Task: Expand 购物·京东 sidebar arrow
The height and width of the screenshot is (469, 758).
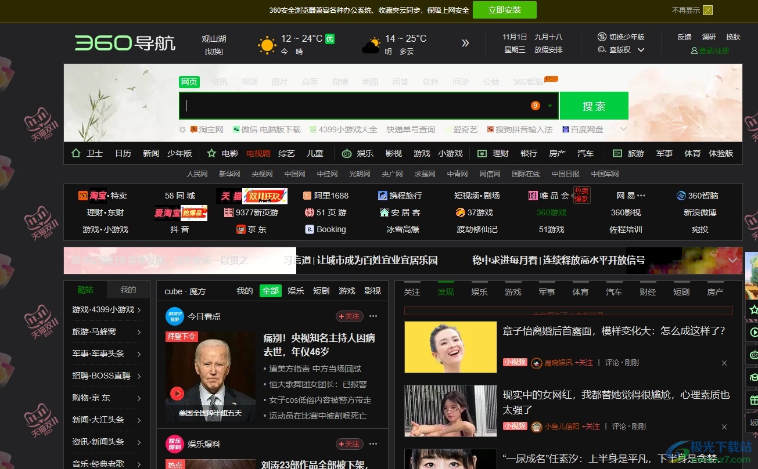Action: pyautogui.click(x=139, y=398)
